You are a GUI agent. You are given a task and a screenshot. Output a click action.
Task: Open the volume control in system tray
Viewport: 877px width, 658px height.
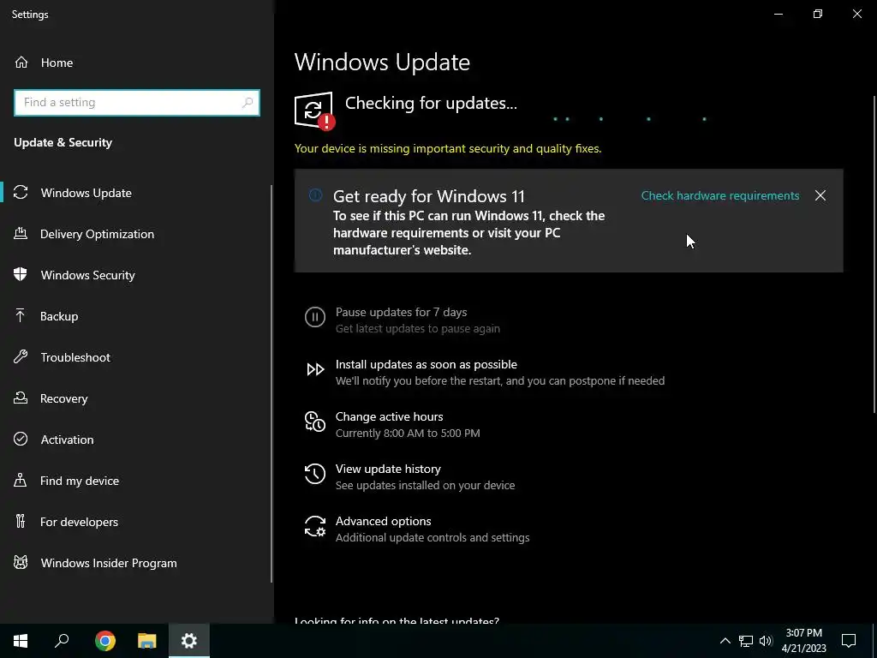766,641
